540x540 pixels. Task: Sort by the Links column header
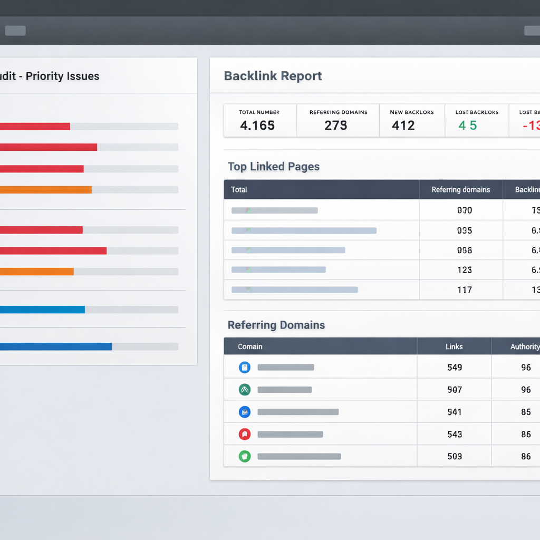click(x=454, y=347)
